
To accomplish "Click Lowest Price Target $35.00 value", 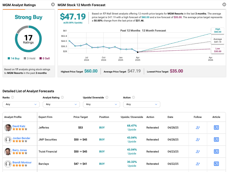I will (x=176, y=71).
